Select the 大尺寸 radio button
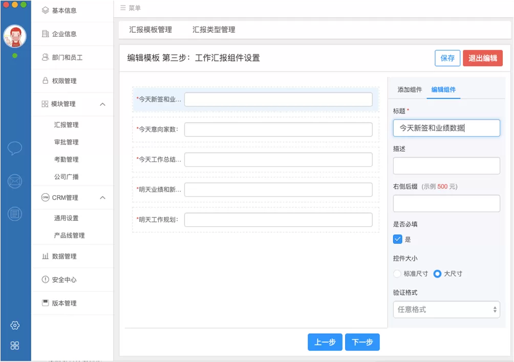Viewport: 514px width, 362px height. pos(437,274)
